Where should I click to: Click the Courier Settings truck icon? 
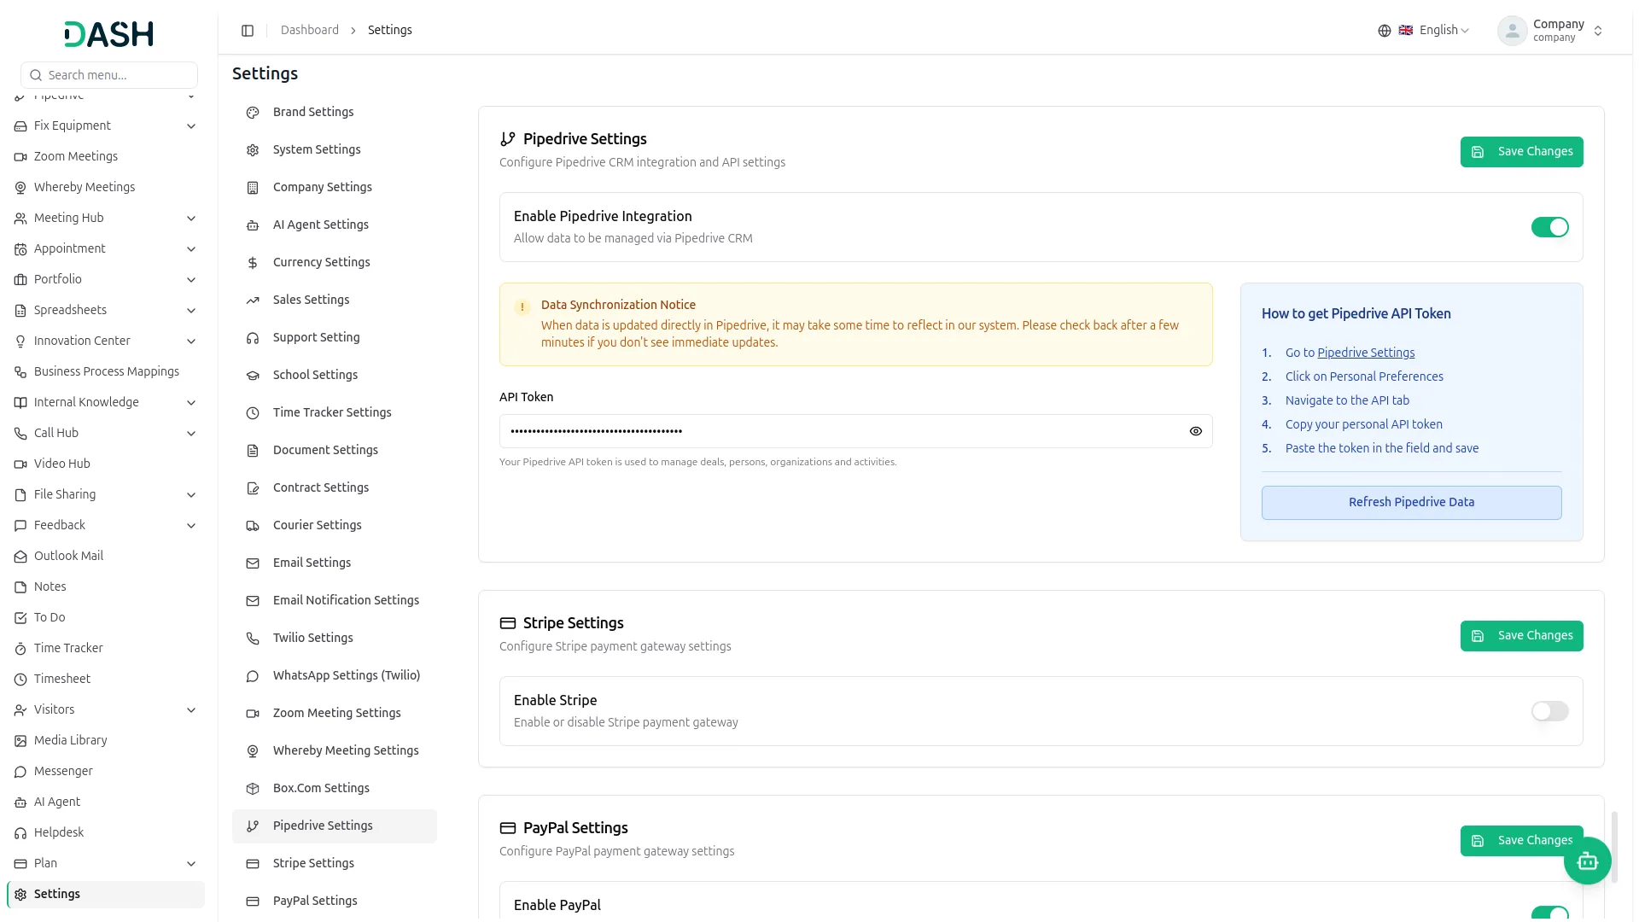(x=253, y=526)
